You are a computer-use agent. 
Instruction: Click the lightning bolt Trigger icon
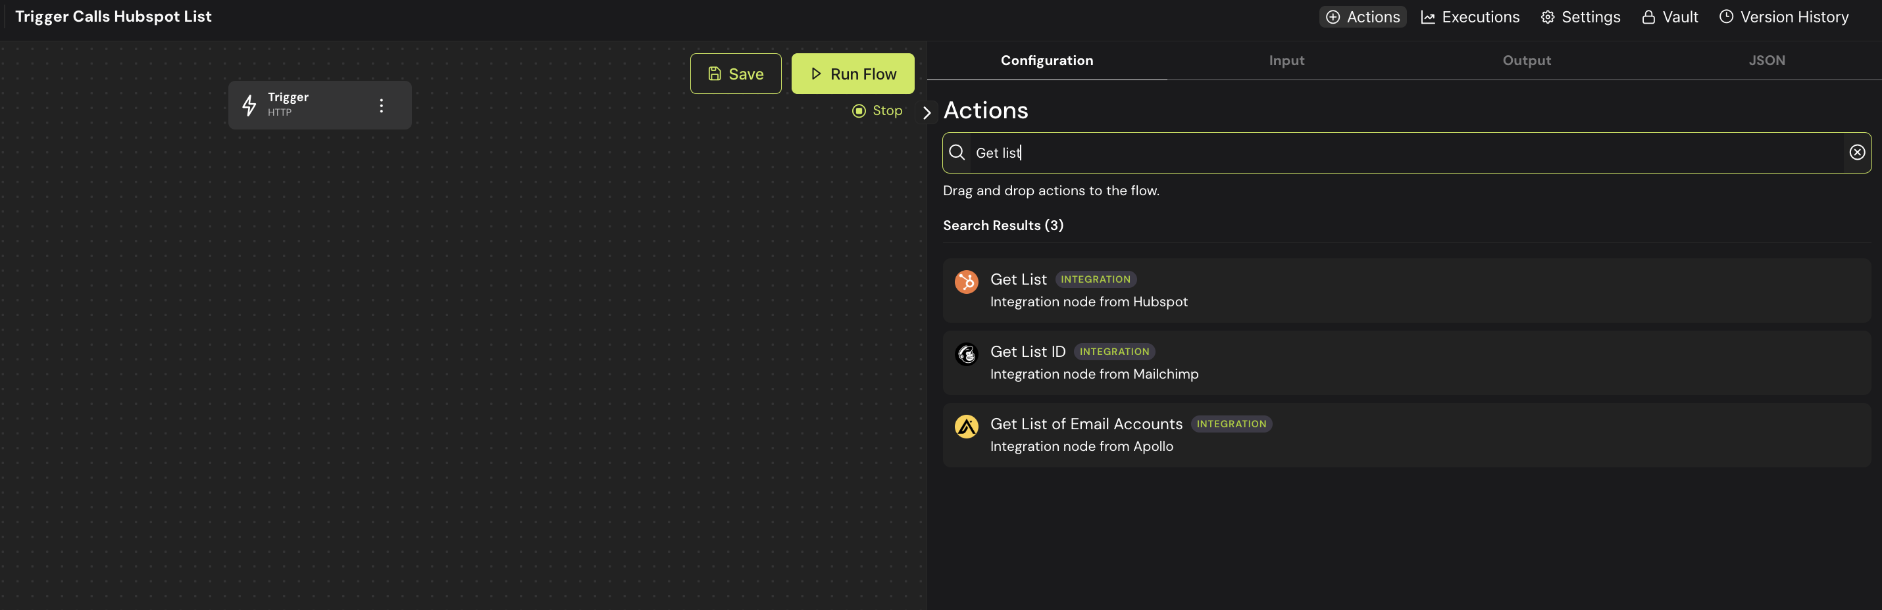(249, 105)
